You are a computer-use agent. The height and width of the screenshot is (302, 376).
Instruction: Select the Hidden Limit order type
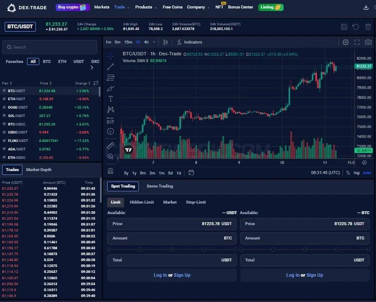142,202
